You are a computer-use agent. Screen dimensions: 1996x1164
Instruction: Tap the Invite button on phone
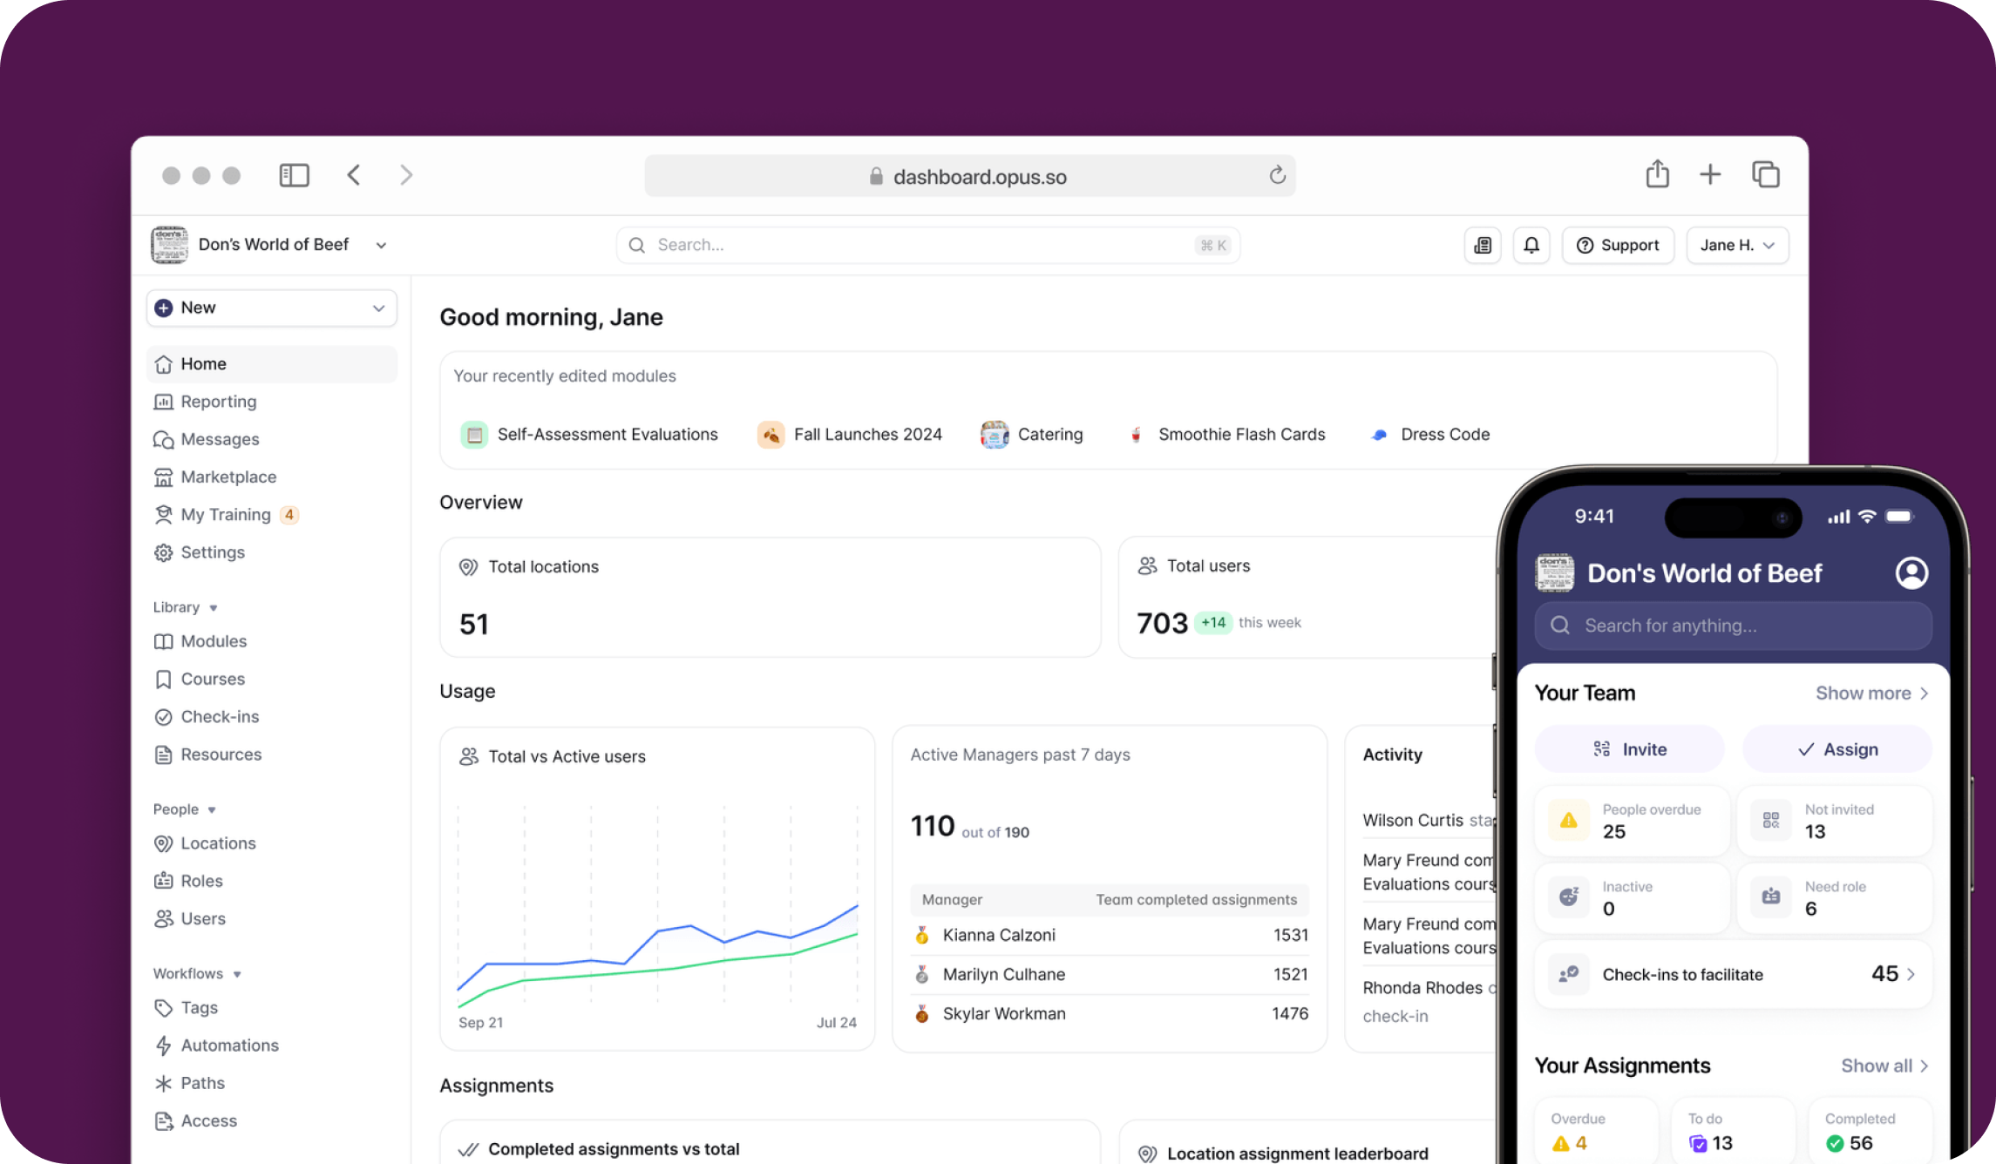pos(1629,749)
